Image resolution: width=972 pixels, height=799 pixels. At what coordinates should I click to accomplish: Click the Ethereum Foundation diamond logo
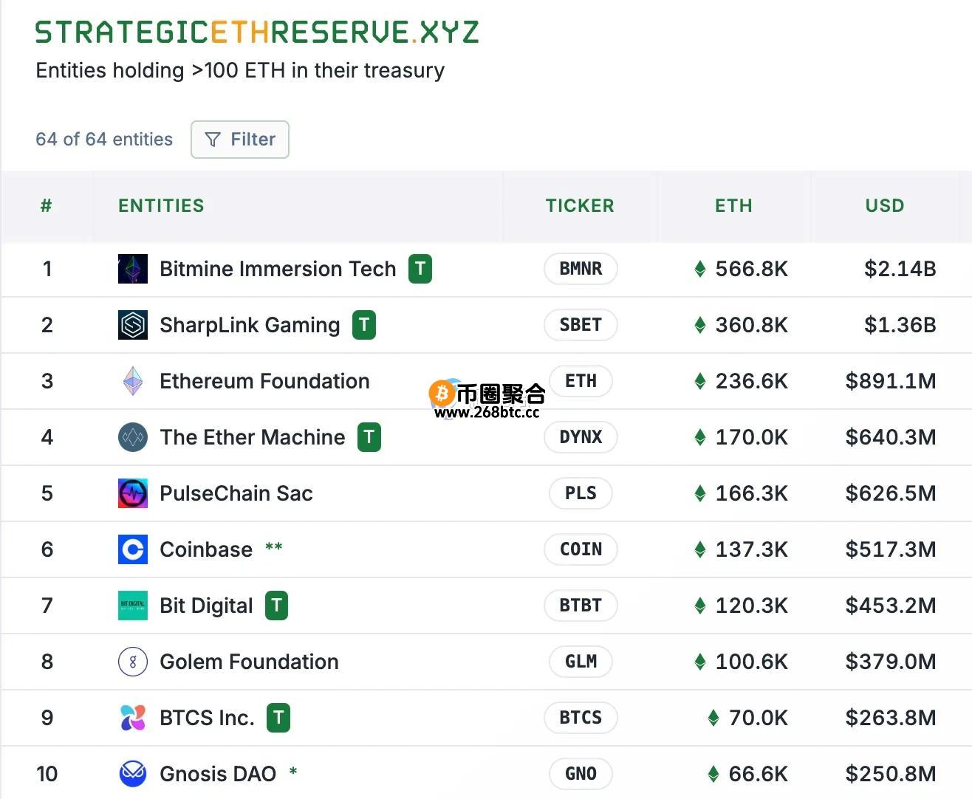coord(133,381)
